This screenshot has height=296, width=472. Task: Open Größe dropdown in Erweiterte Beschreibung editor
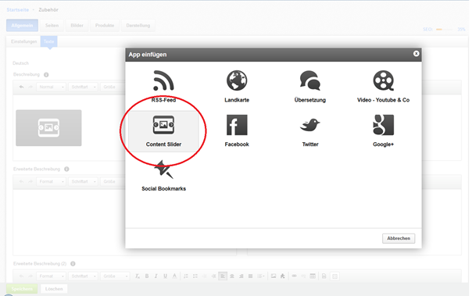[113, 182]
